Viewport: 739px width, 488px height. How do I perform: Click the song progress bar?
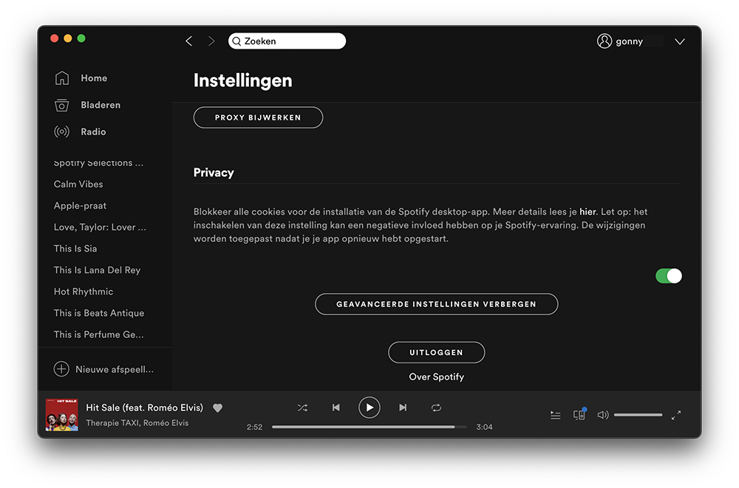click(369, 427)
